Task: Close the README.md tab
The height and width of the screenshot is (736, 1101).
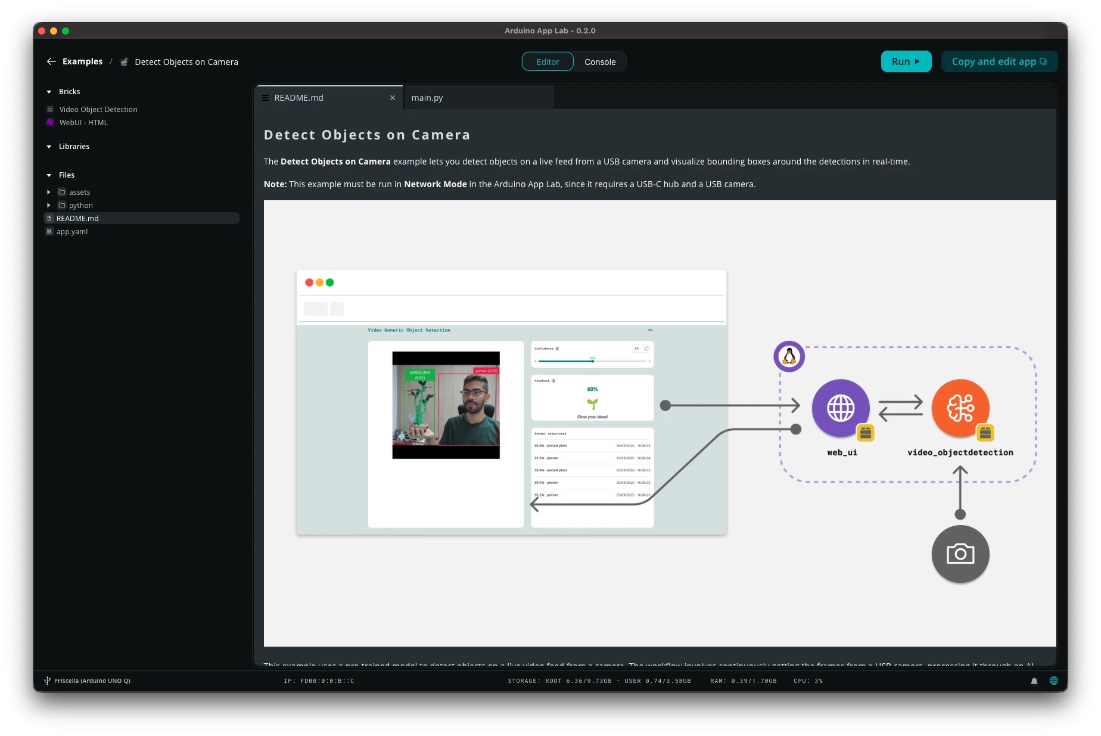Action: [x=393, y=98]
